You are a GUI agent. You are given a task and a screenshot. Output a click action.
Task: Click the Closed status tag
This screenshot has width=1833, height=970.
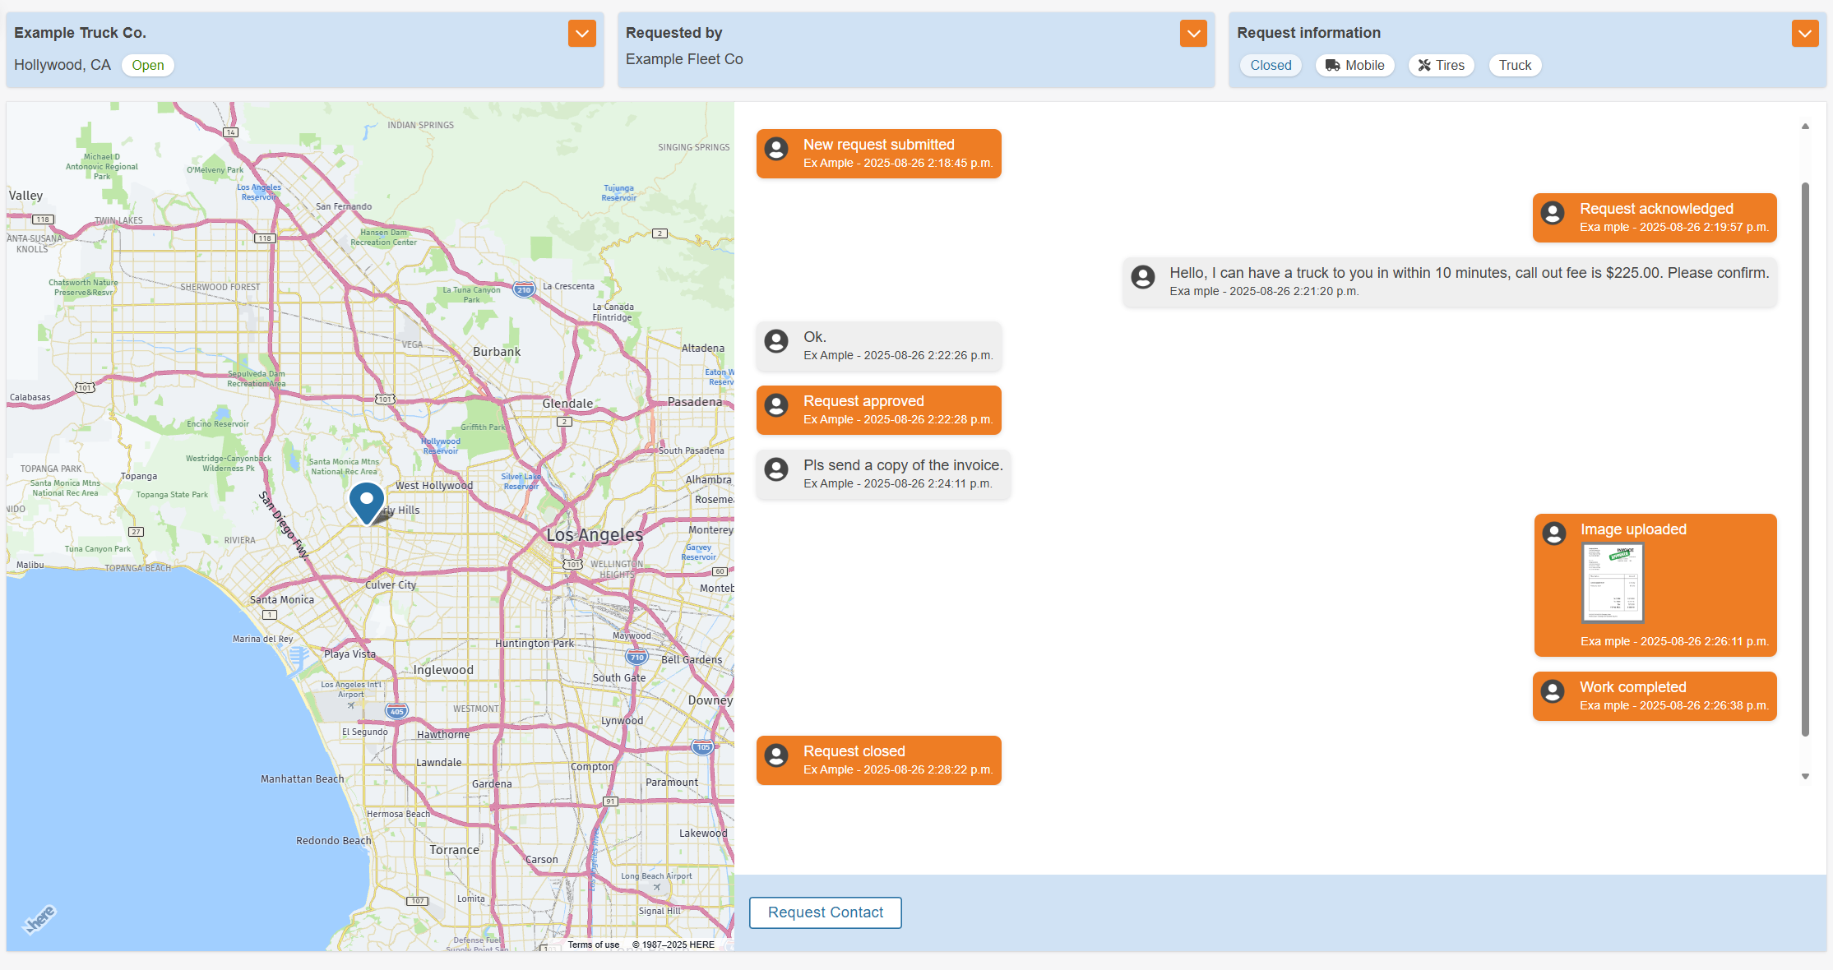click(x=1271, y=66)
